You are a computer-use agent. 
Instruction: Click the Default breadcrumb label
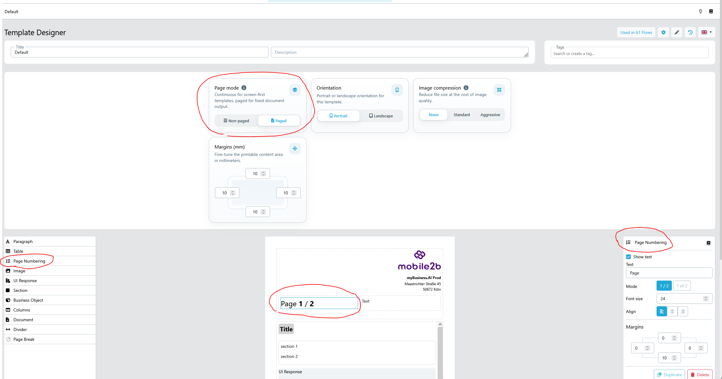pos(11,12)
